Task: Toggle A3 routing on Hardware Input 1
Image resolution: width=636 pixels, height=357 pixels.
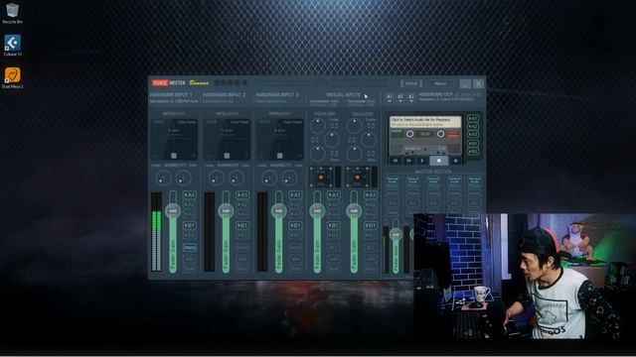Action: pyautogui.click(x=190, y=214)
